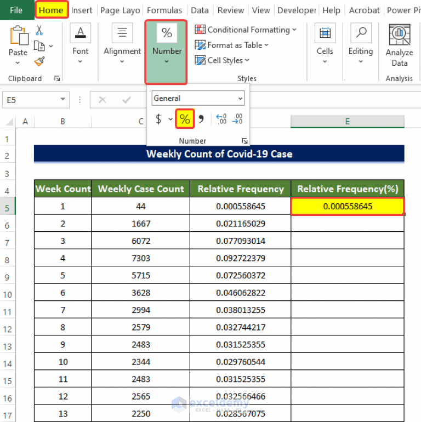Image resolution: width=421 pixels, height=422 pixels.
Task: Expand the Copy options arrow
Action: (x=51, y=46)
